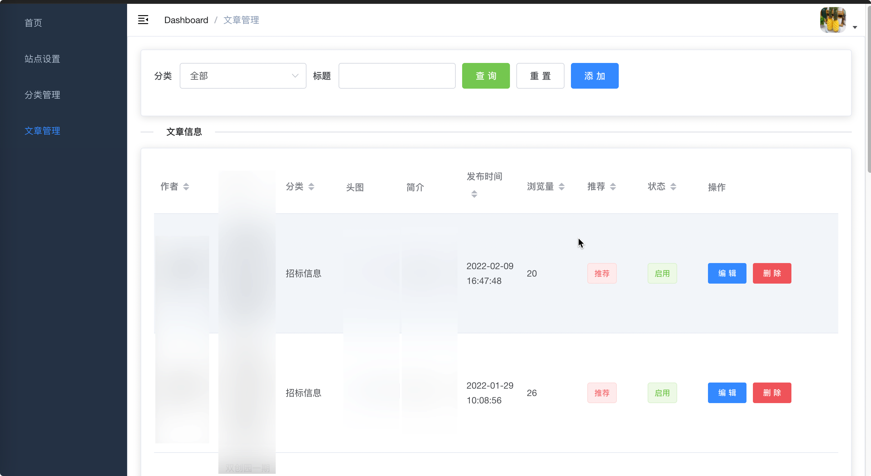Delete the 2022-02-09 article row
This screenshot has height=476, width=871.
(772, 273)
